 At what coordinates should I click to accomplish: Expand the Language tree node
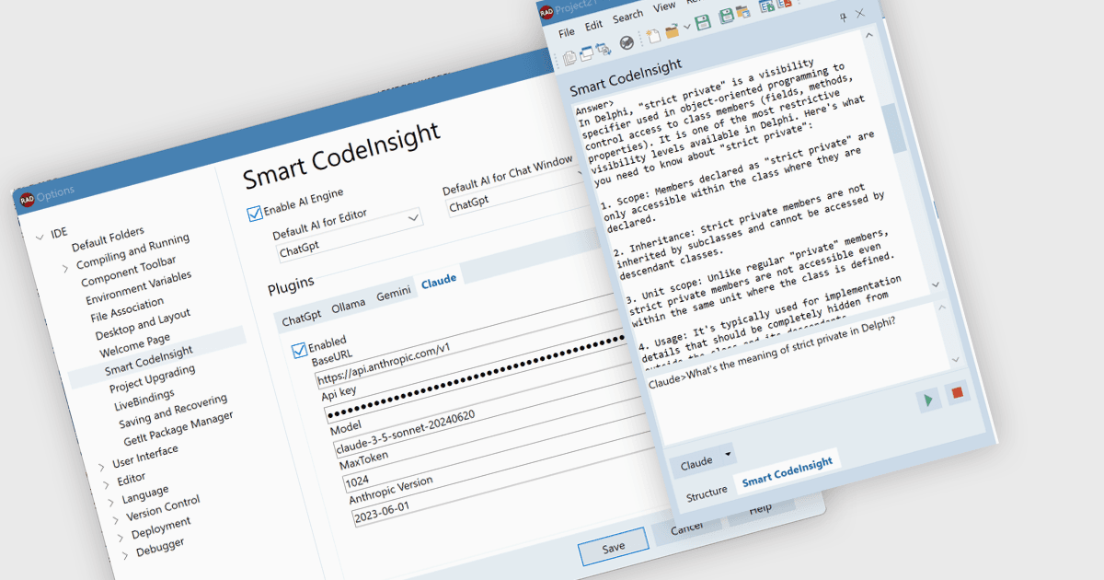(x=109, y=502)
